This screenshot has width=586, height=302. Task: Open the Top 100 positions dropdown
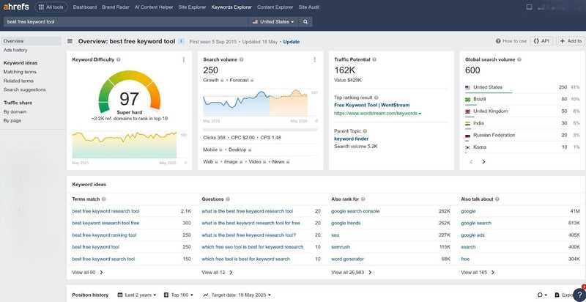[x=179, y=295]
